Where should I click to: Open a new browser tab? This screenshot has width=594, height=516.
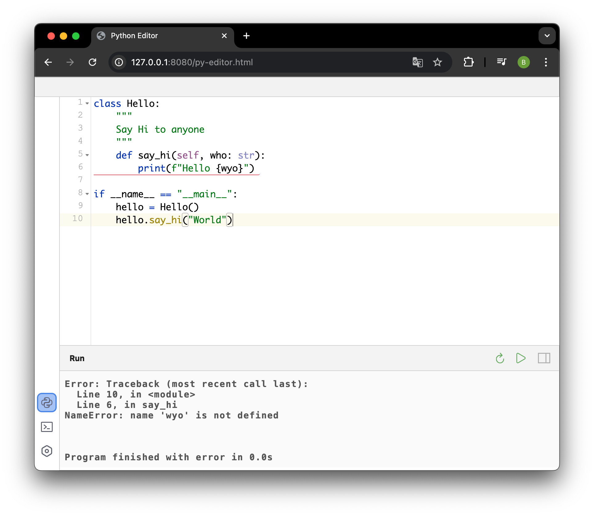(246, 36)
